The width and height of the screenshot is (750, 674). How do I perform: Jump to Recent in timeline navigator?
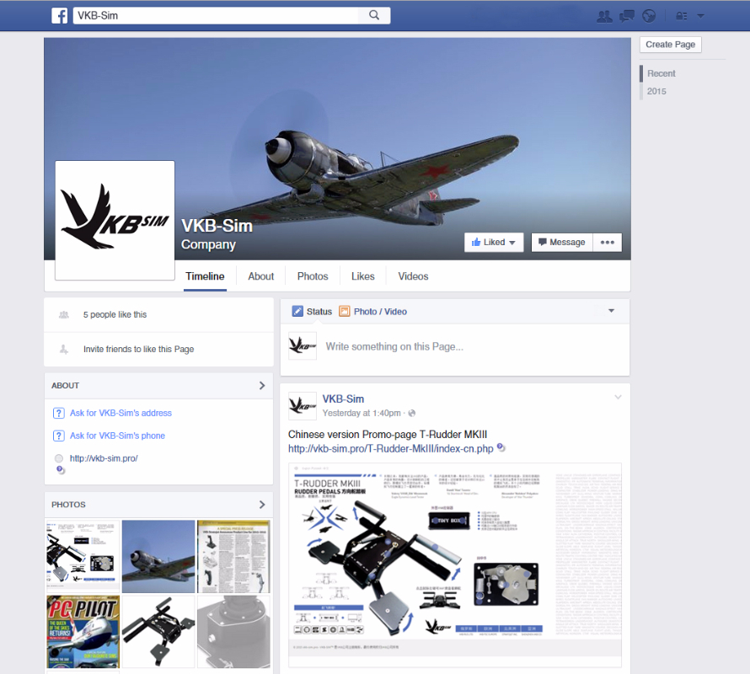pos(661,73)
